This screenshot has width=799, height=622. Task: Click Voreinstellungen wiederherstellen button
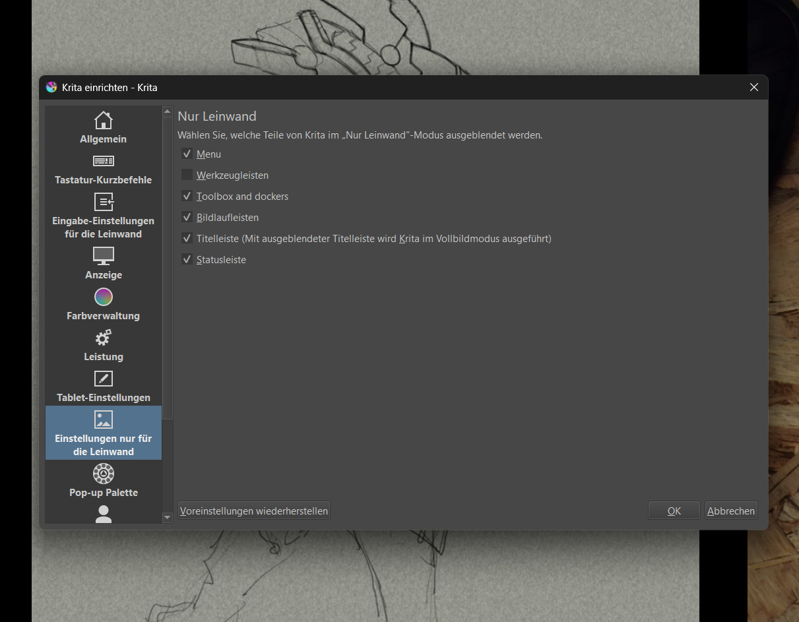pos(254,511)
